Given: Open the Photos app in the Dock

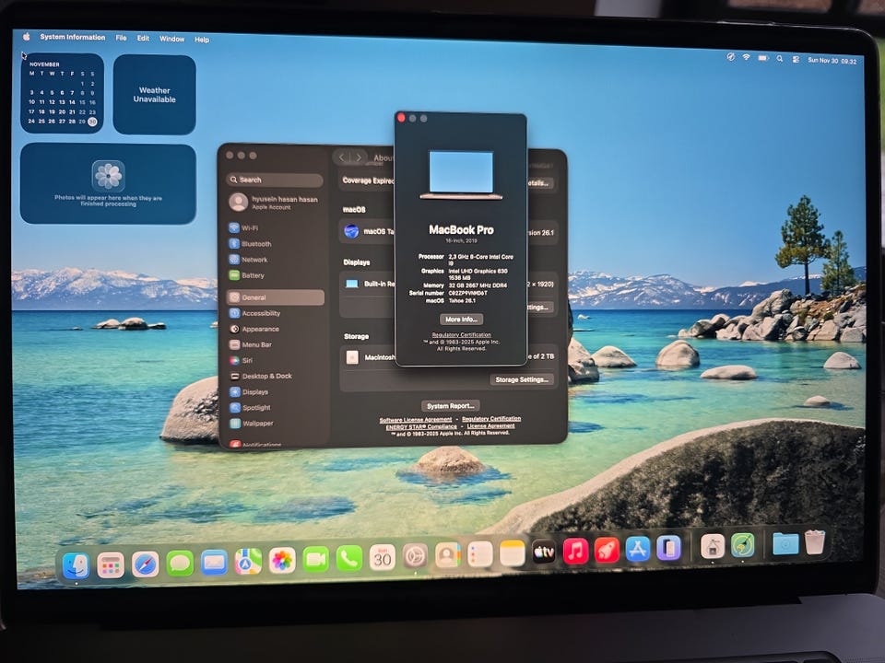Looking at the screenshot, I should point(282,561).
